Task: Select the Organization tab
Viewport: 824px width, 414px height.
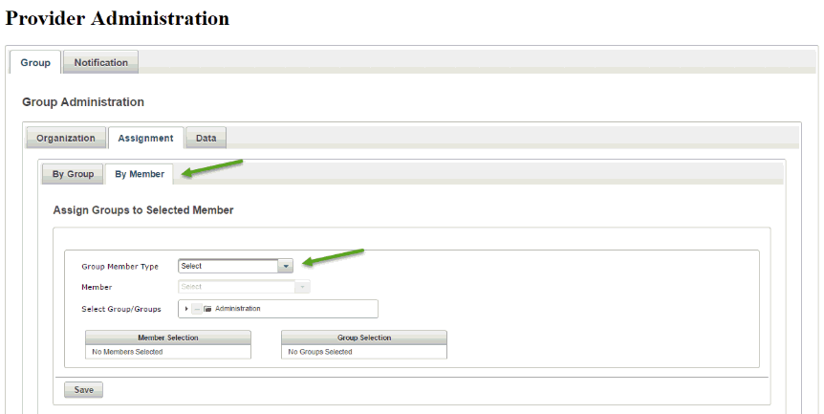Action: click(65, 138)
